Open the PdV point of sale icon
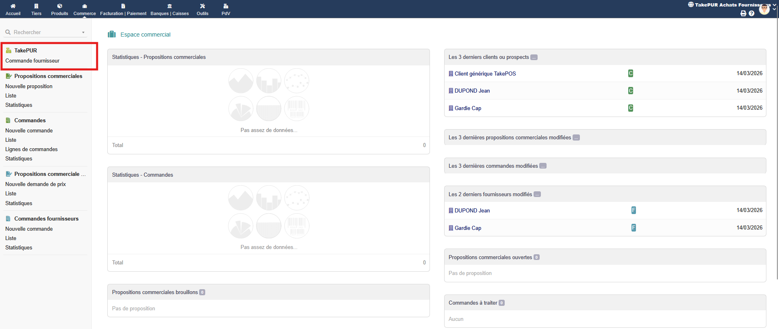Screen dimensions: 779x329 (226, 6)
